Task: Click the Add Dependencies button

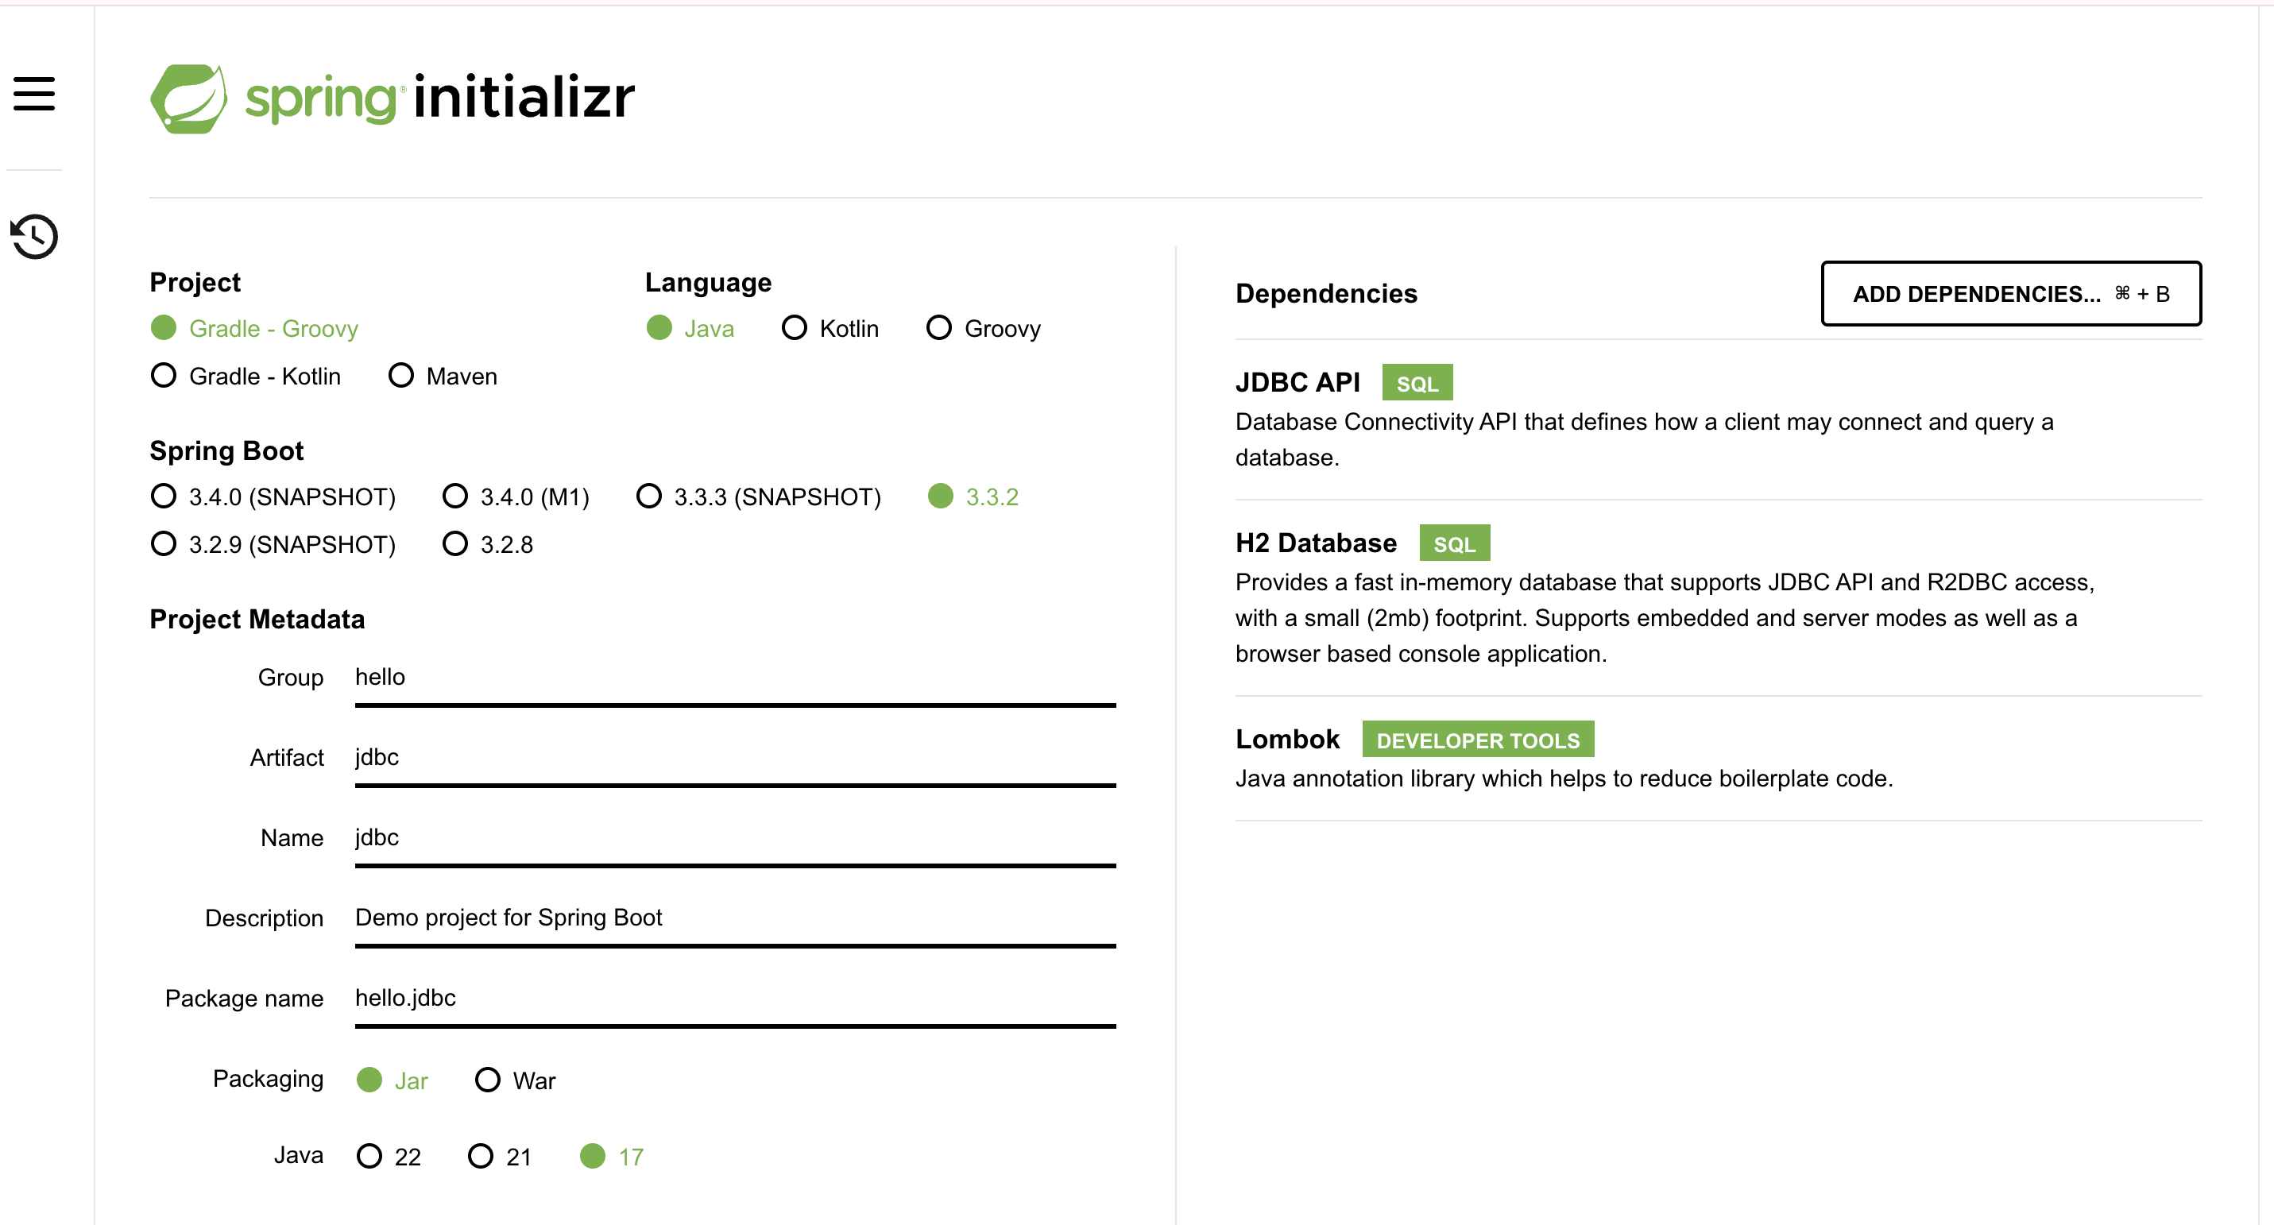Action: point(2010,294)
